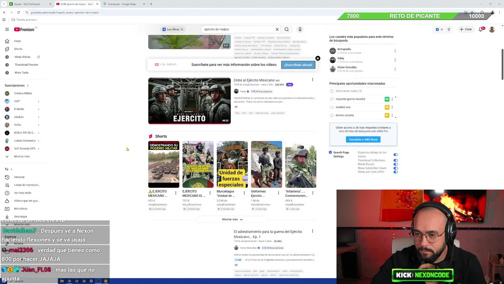Open a new browser tab

pos(151,4)
